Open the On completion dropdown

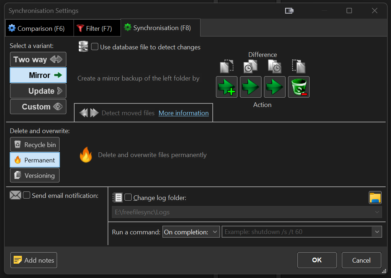pyautogui.click(x=191, y=232)
